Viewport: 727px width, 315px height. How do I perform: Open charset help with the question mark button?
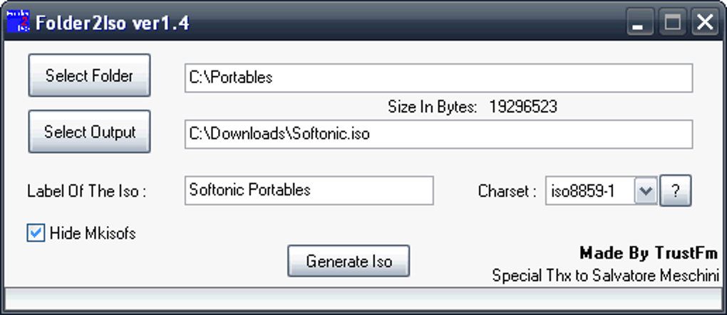[x=676, y=191]
